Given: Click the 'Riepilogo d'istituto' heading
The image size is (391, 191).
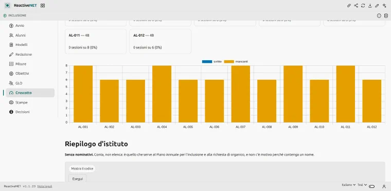Looking at the screenshot, I should coord(96,144).
